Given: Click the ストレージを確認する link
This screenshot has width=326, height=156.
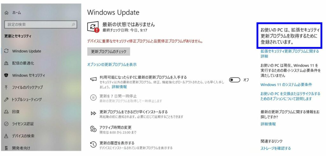Looking at the screenshot, I should 275,148.
